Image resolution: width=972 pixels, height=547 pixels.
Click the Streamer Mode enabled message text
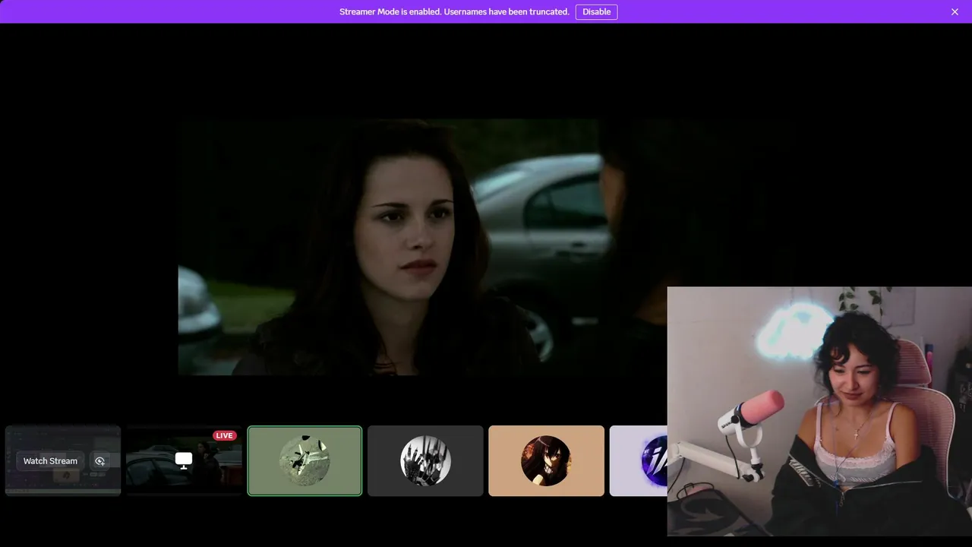coord(454,11)
